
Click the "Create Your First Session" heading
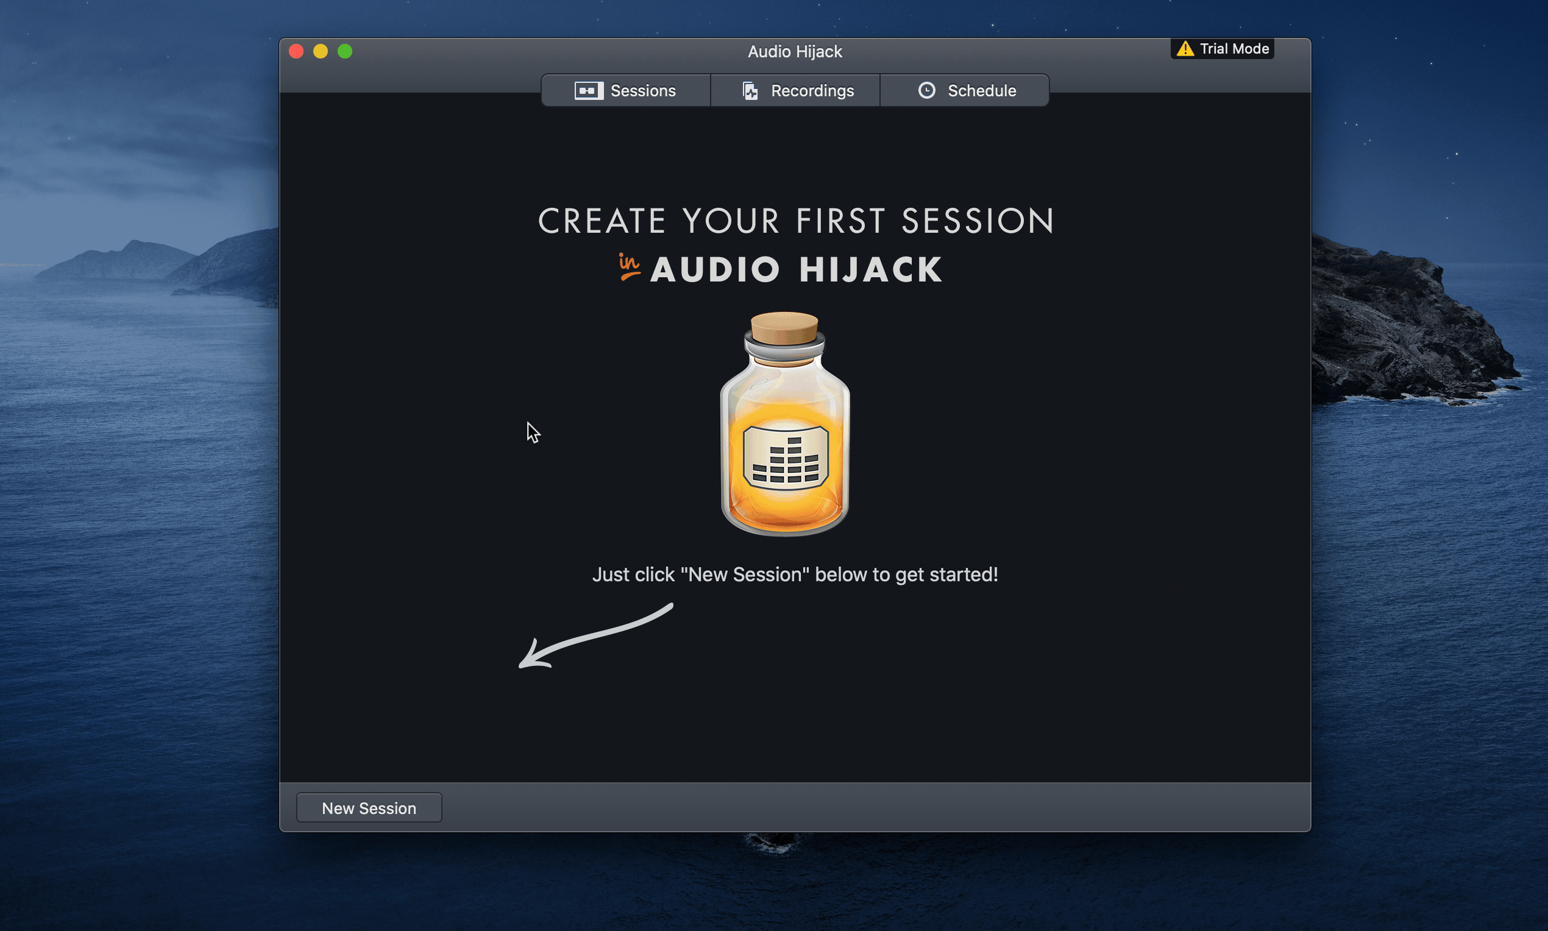pos(796,221)
